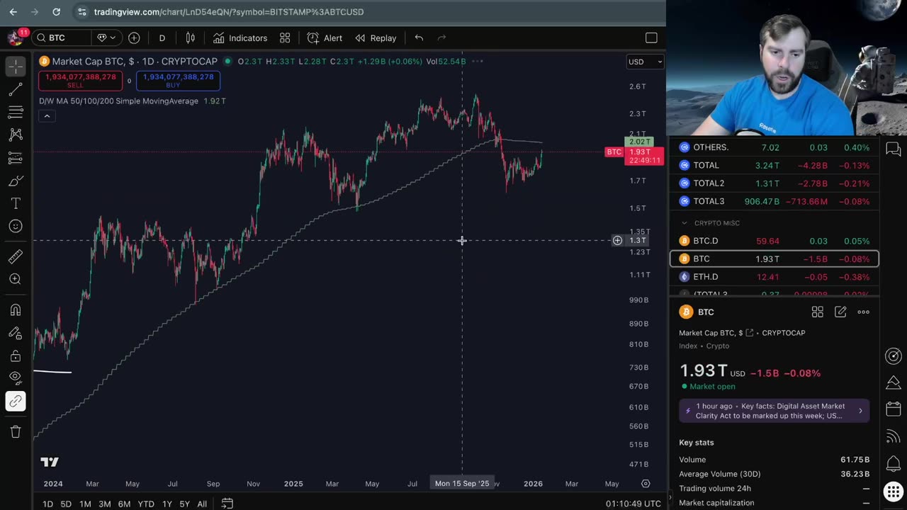Screen dimensions: 907x510
Task: Open indicator templates grid
Action: 285,38
